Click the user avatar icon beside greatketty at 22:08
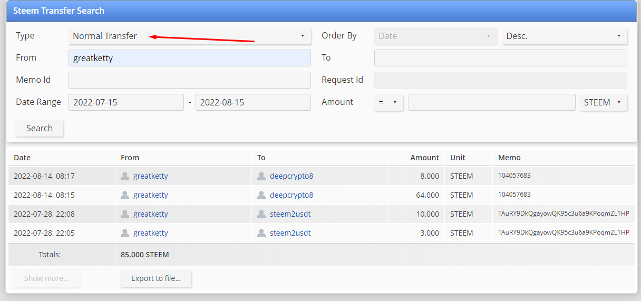This screenshot has width=641, height=301. click(x=125, y=214)
